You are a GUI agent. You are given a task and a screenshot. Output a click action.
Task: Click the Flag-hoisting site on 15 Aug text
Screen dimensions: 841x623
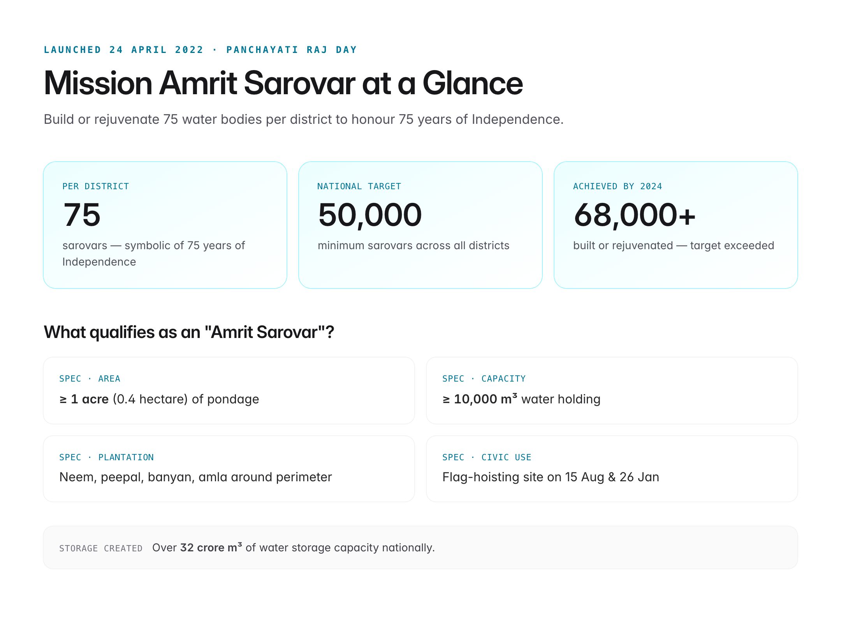point(551,477)
